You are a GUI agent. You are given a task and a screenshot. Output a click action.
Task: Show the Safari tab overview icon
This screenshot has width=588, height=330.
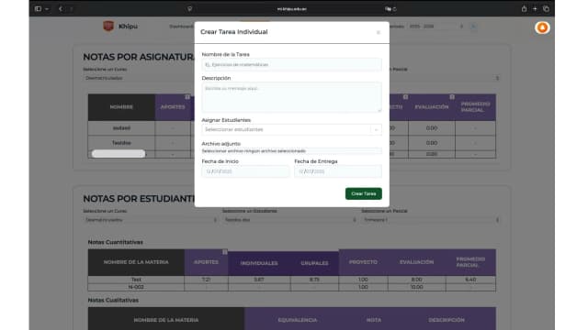546,8
